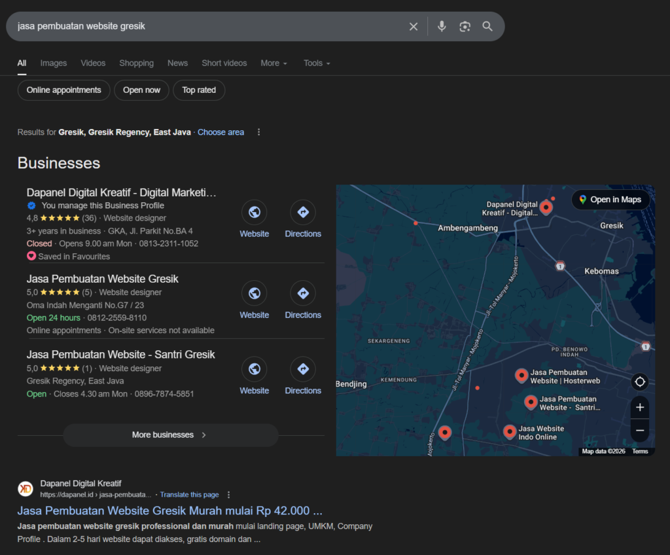The height and width of the screenshot is (555, 670).
Task: Click the 0812-2559-8110 phone number
Action: (x=116, y=318)
